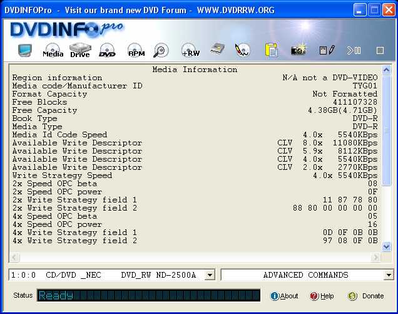Click the DVDINFOpro logo banner
Screen dimensions: 398x314
(x=67, y=29)
